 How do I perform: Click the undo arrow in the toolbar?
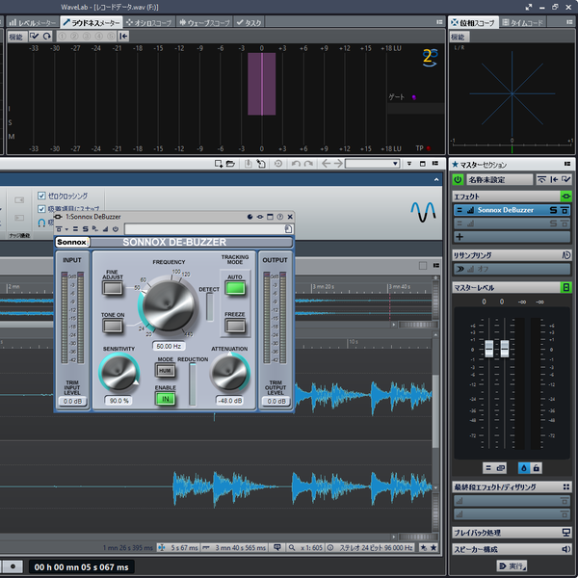[296, 164]
